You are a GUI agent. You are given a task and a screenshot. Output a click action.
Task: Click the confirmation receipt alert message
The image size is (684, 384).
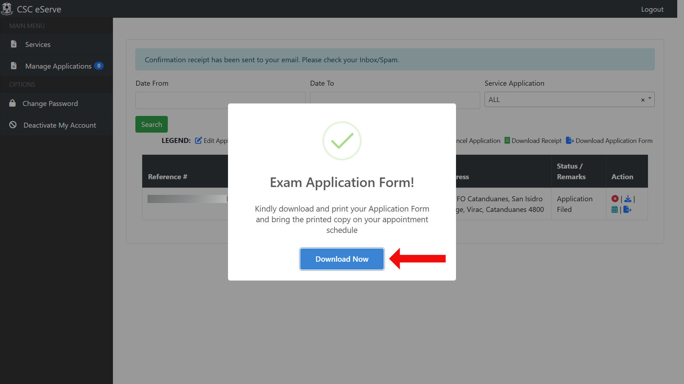click(395, 60)
